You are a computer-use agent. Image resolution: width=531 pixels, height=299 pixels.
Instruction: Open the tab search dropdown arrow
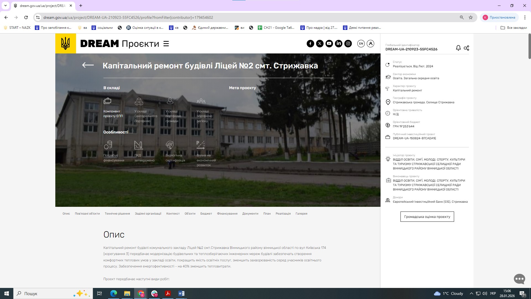click(x=5, y=6)
